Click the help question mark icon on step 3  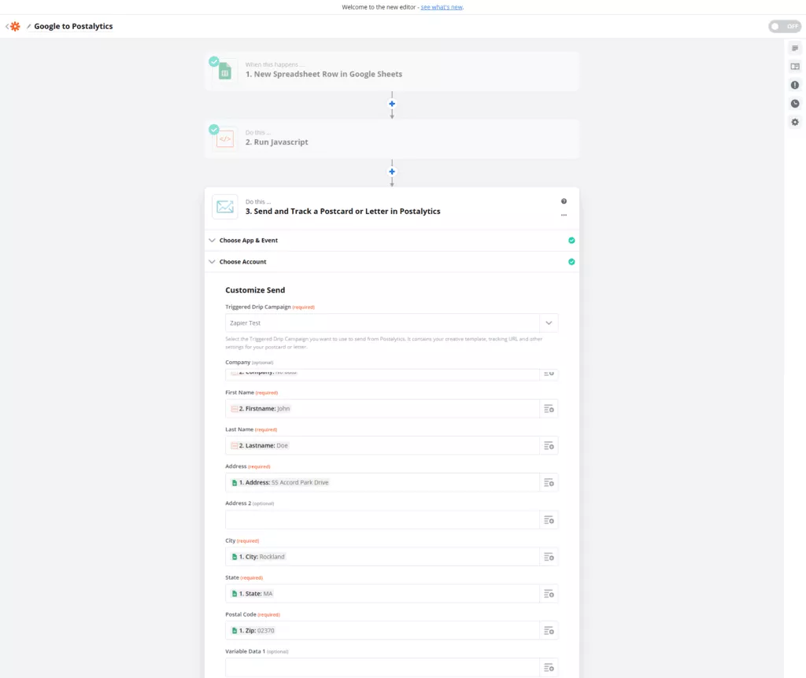[564, 201]
